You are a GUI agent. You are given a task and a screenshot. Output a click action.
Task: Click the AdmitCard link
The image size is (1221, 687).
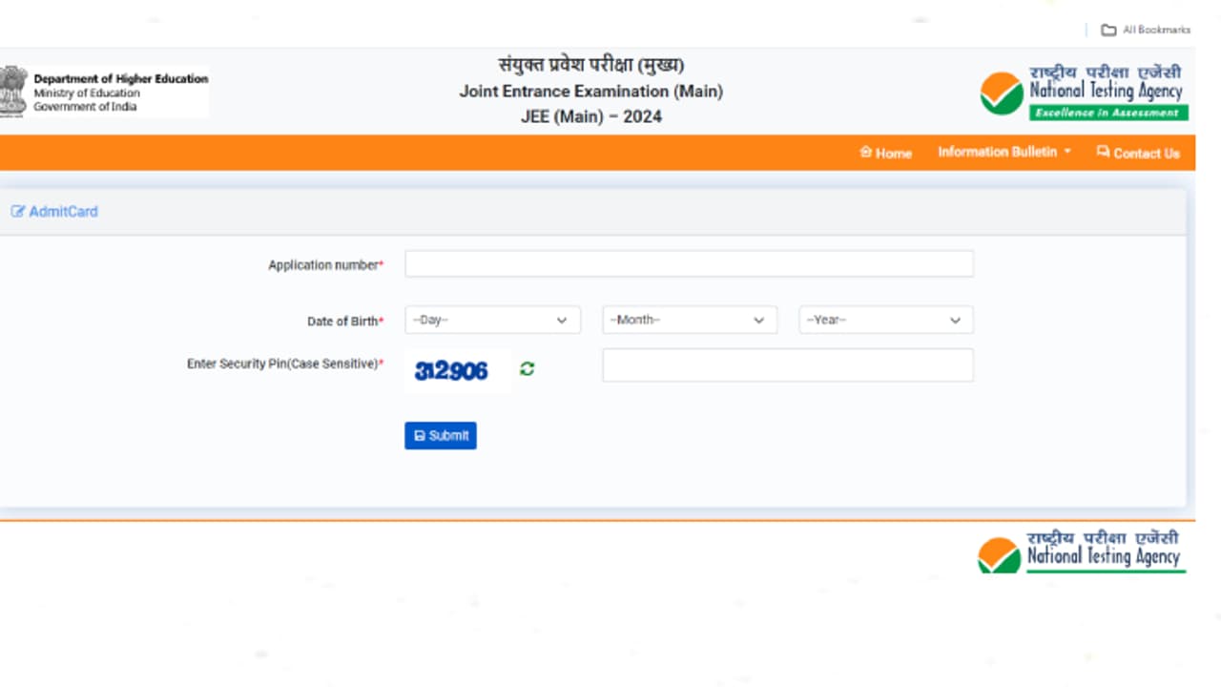pyautogui.click(x=62, y=211)
